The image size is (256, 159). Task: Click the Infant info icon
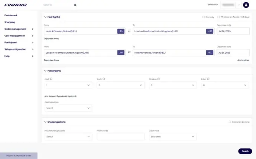[x=208, y=79]
